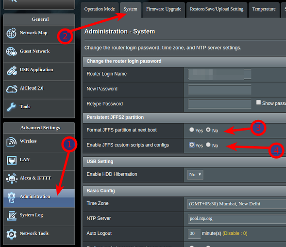Screen dimensions: 286x247
Task: Click the Alexa & IFTTT icon
Action: tap(12, 179)
